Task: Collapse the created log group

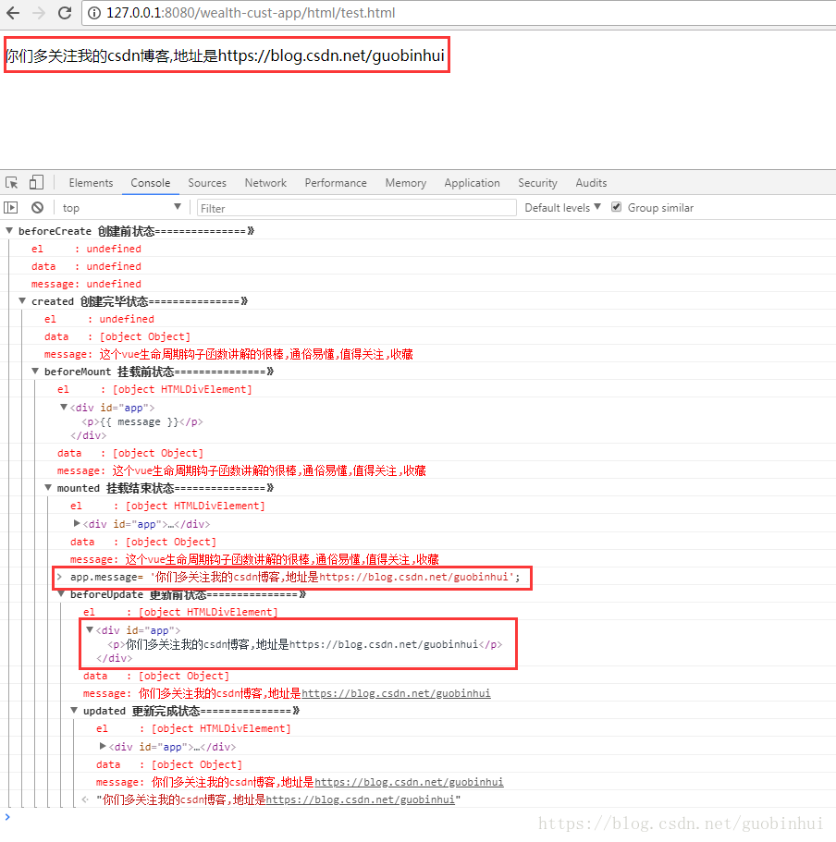Action: click(x=22, y=301)
